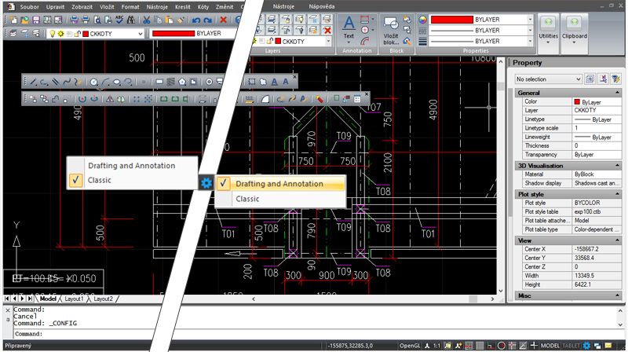This screenshot has height=352, width=628.
Task: Select the Mirror tool in the Modify toolbar
Action: tap(109, 99)
